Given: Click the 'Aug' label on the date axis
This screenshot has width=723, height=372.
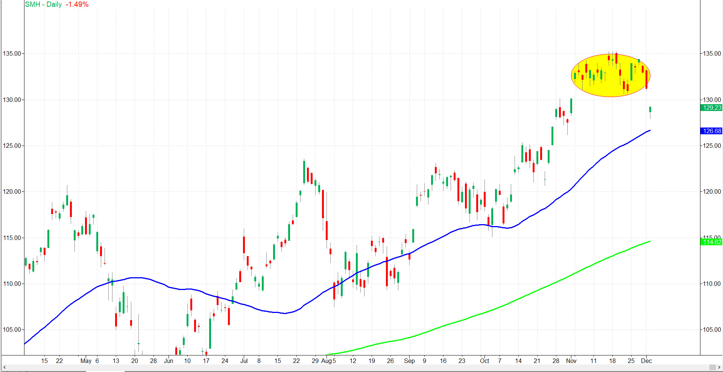Looking at the screenshot, I should (x=327, y=361).
